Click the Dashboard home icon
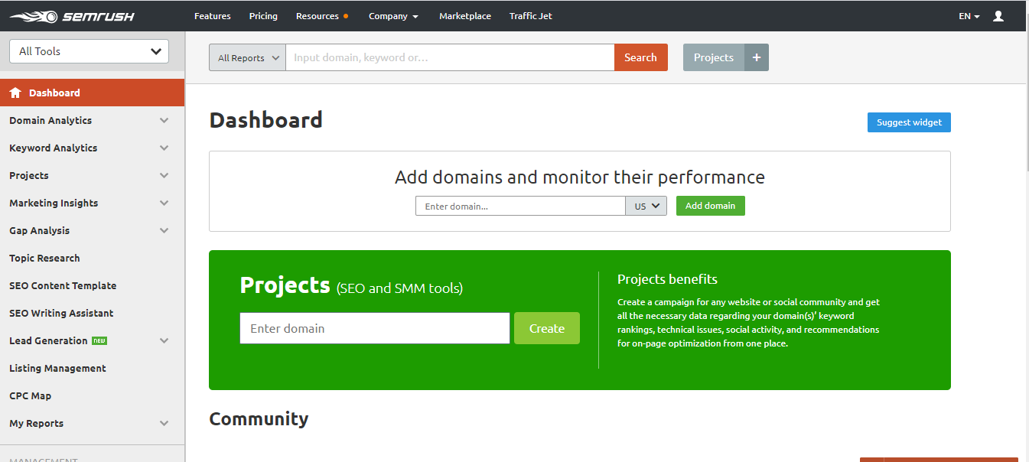The image size is (1029, 462). [x=15, y=93]
